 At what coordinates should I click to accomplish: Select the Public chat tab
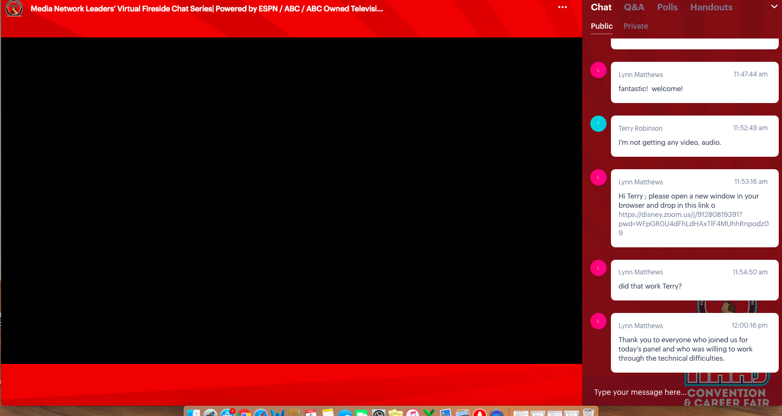601,26
